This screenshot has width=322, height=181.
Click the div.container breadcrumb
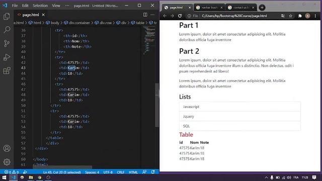(x=79, y=23)
